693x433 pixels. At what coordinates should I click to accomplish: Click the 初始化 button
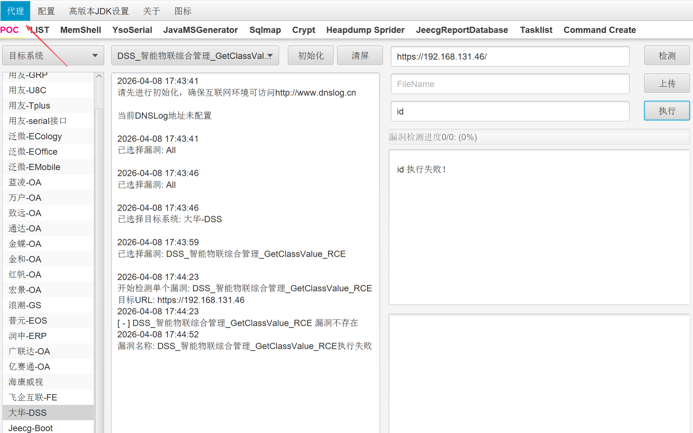click(x=310, y=56)
